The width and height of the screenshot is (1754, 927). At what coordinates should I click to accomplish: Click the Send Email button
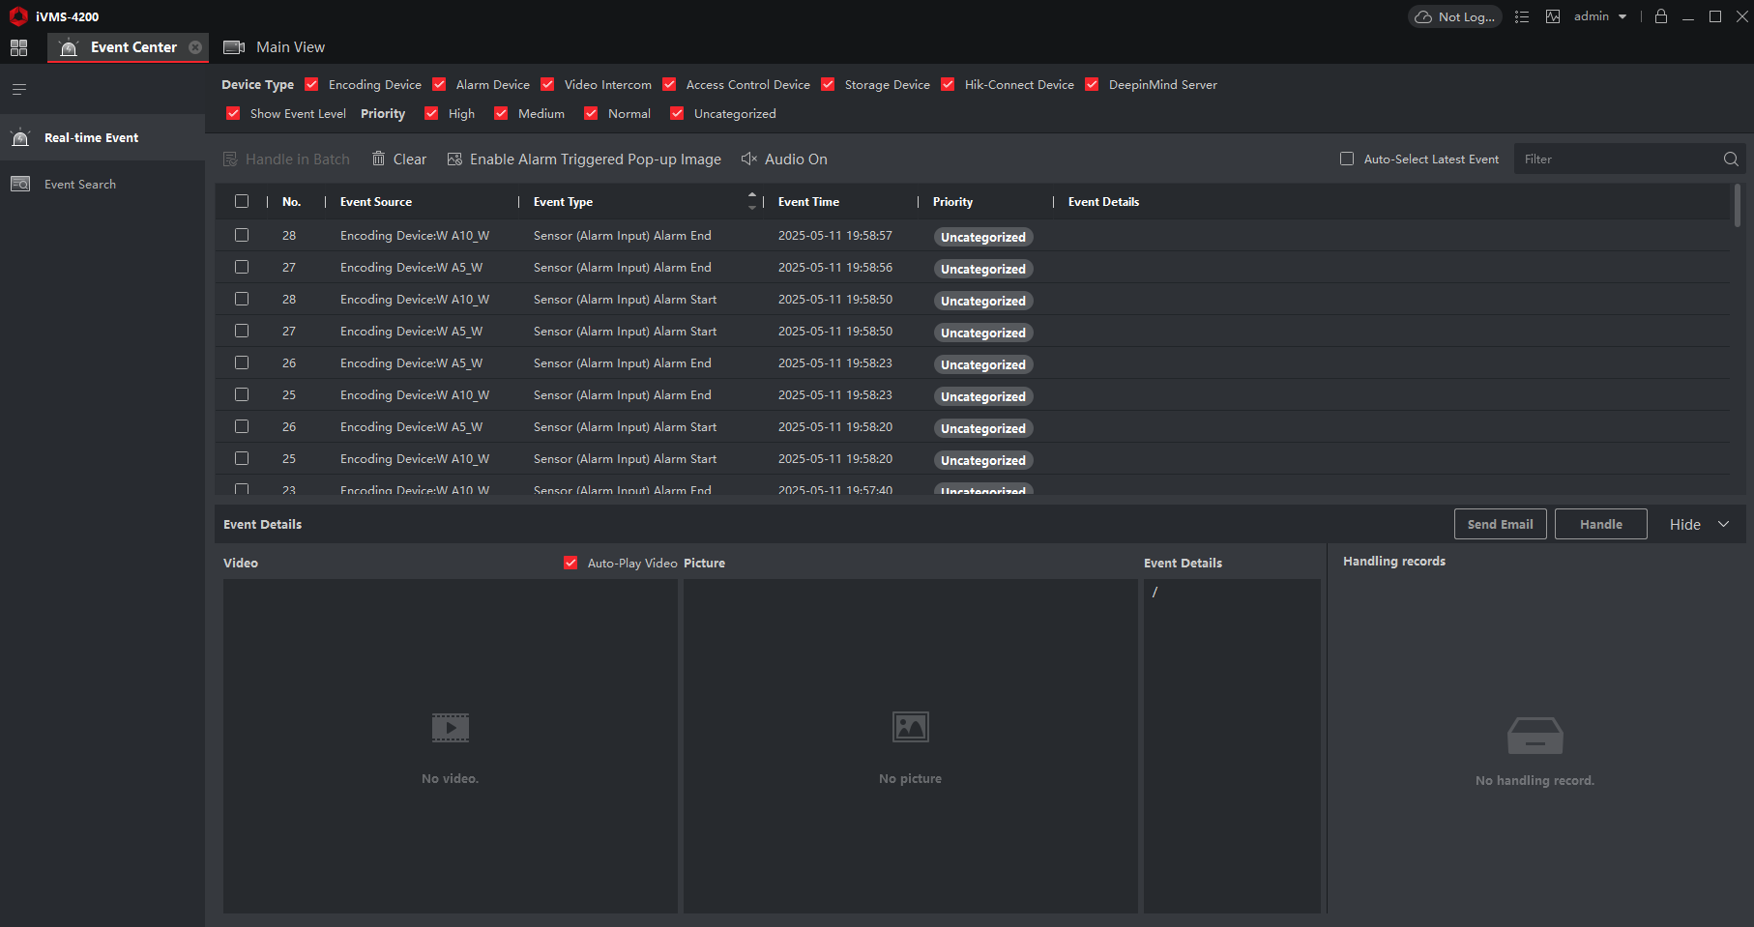point(1500,524)
